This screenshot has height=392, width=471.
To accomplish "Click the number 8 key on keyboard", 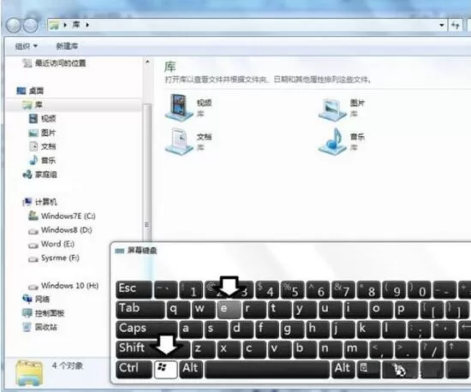I will pyautogui.click(x=368, y=289).
